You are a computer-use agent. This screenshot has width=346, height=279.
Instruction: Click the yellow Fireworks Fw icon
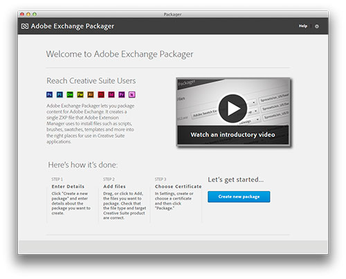[x=80, y=95]
